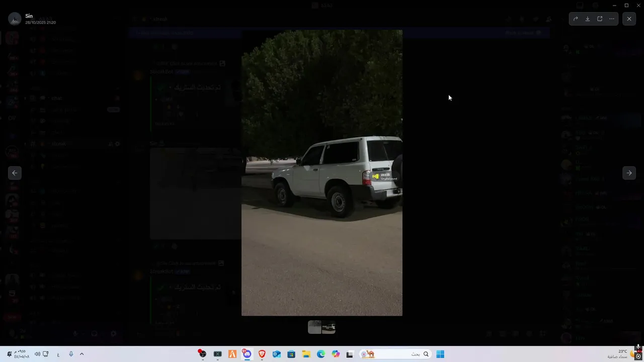
Task: Open Microsoft Store from the taskbar
Action: click(x=291, y=354)
